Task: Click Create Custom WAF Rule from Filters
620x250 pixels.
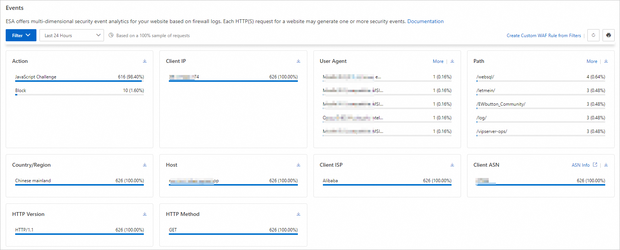Action: (544, 36)
